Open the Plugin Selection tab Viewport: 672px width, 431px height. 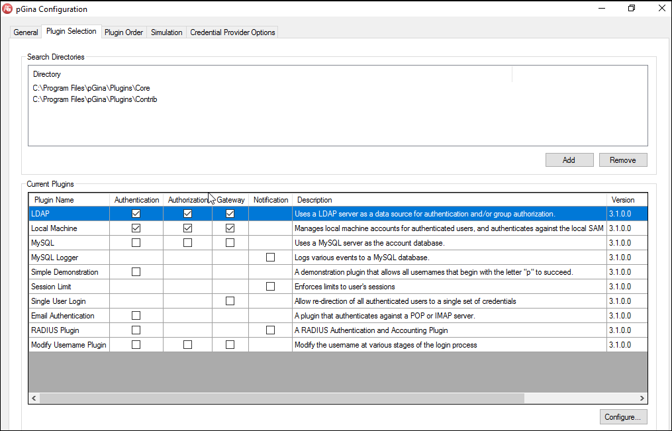coord(71,31)
